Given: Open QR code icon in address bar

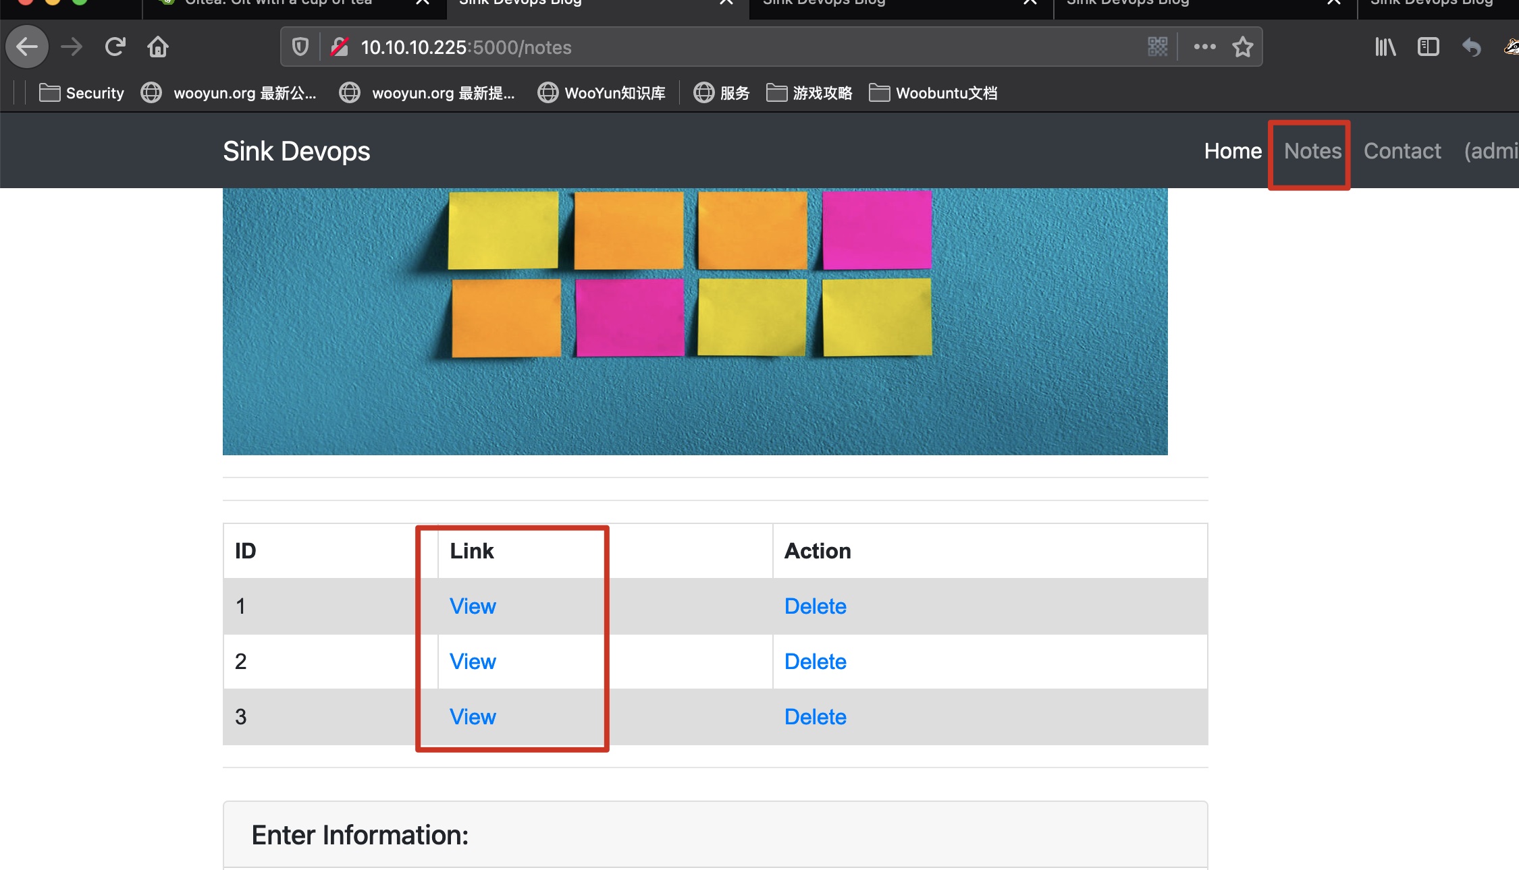Looking at the screenshot, I should tap(1157, 47).
